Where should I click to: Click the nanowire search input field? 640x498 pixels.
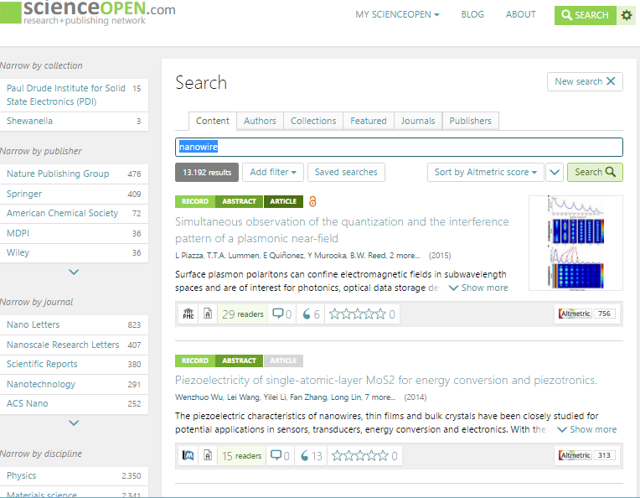pyautogui.click(x=399, y=147)
